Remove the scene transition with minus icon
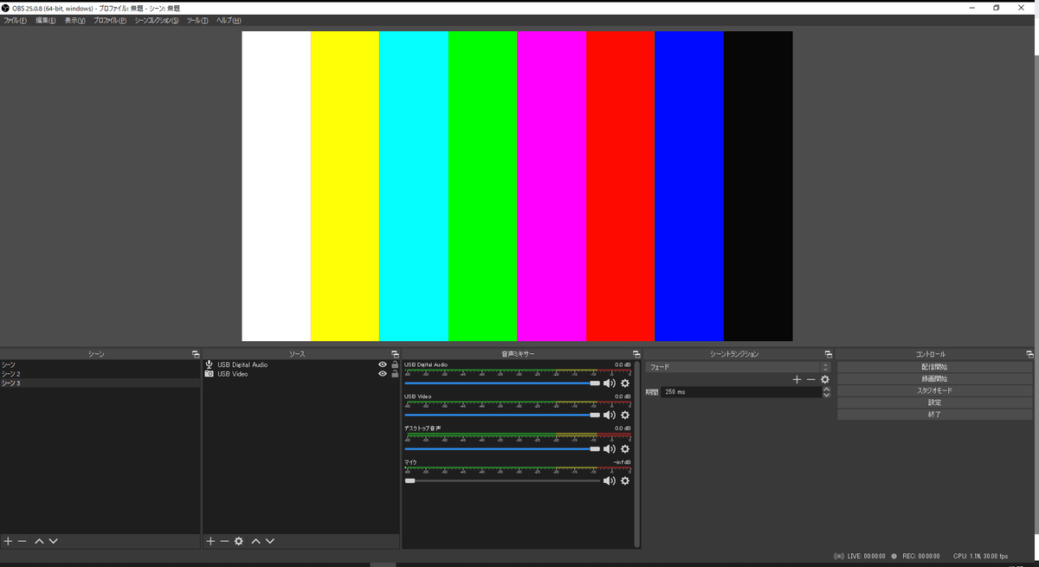The image size is (1039, 567). [810, 379]
